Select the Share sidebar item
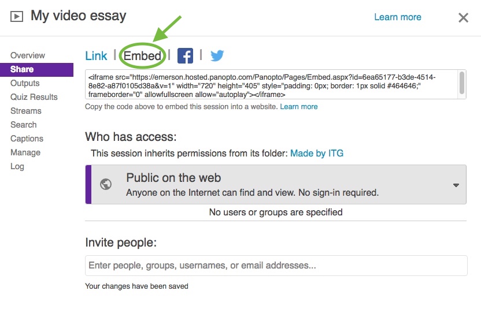 tap(36, 69)
